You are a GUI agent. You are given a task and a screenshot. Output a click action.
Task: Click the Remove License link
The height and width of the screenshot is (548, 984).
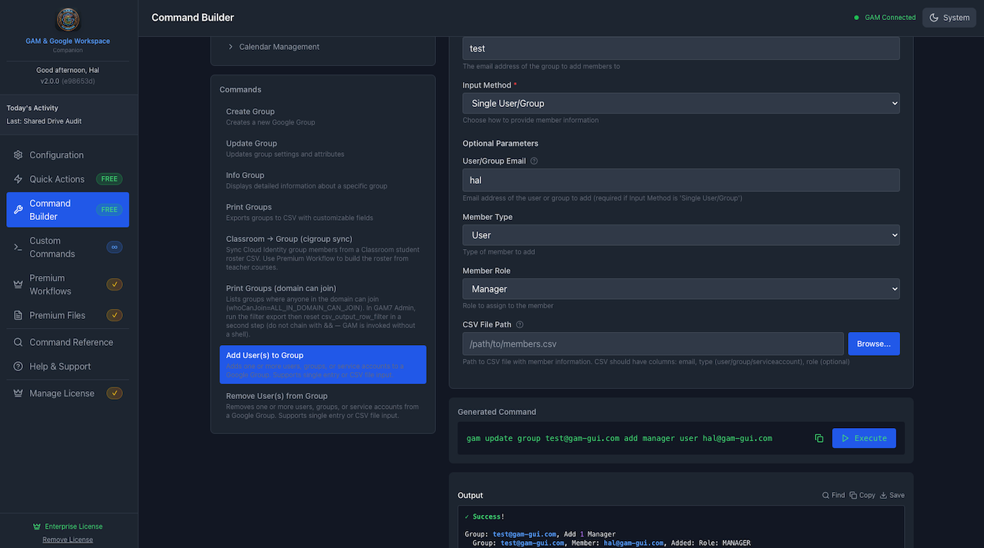68,540
